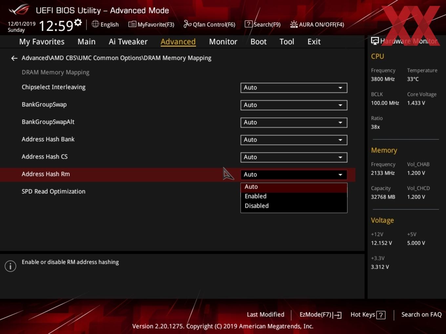Expand the Chipselect Interleaving dropdown
The height and width of the screenshot is (334, 446).
(294, 88)
